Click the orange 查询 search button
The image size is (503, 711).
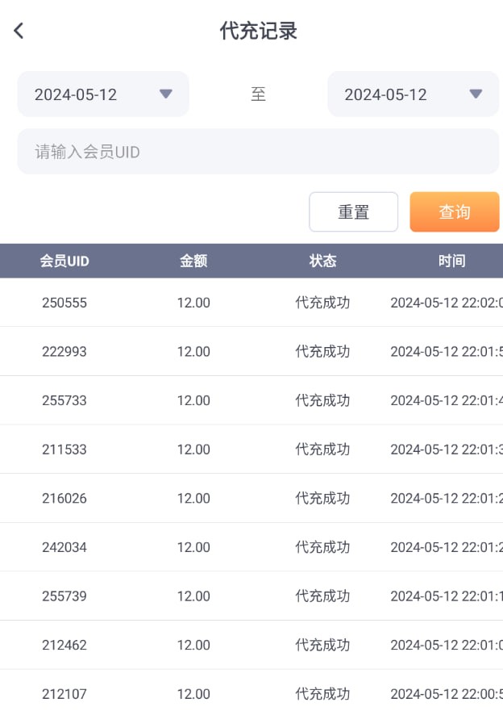454,212
